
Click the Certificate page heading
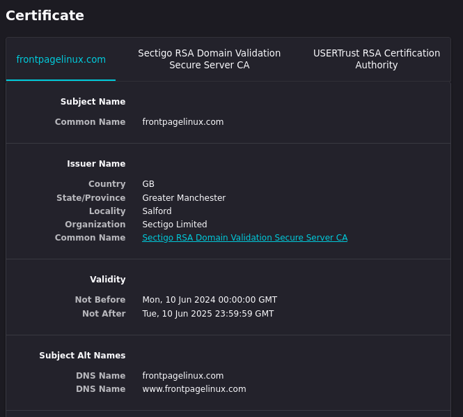pyautogui.click(x=45, y=15)
